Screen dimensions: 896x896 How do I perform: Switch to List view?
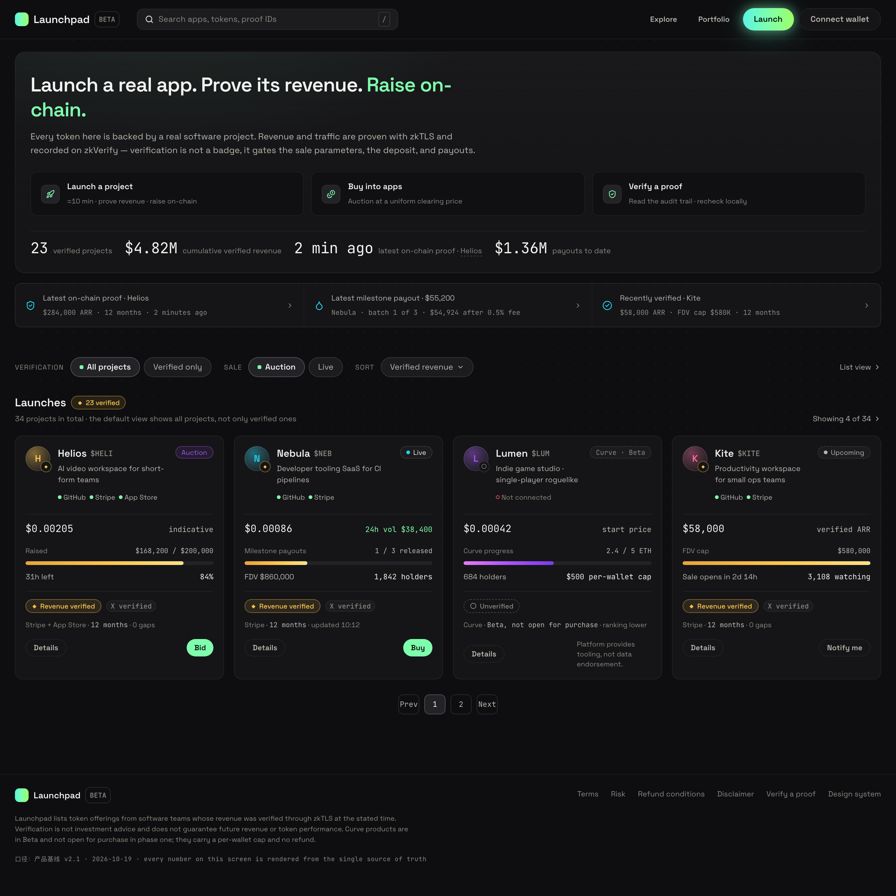click(x=859, y=367)
